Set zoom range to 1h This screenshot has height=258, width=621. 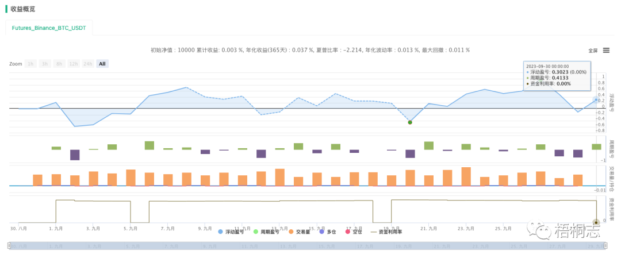(x=31, y=64)
